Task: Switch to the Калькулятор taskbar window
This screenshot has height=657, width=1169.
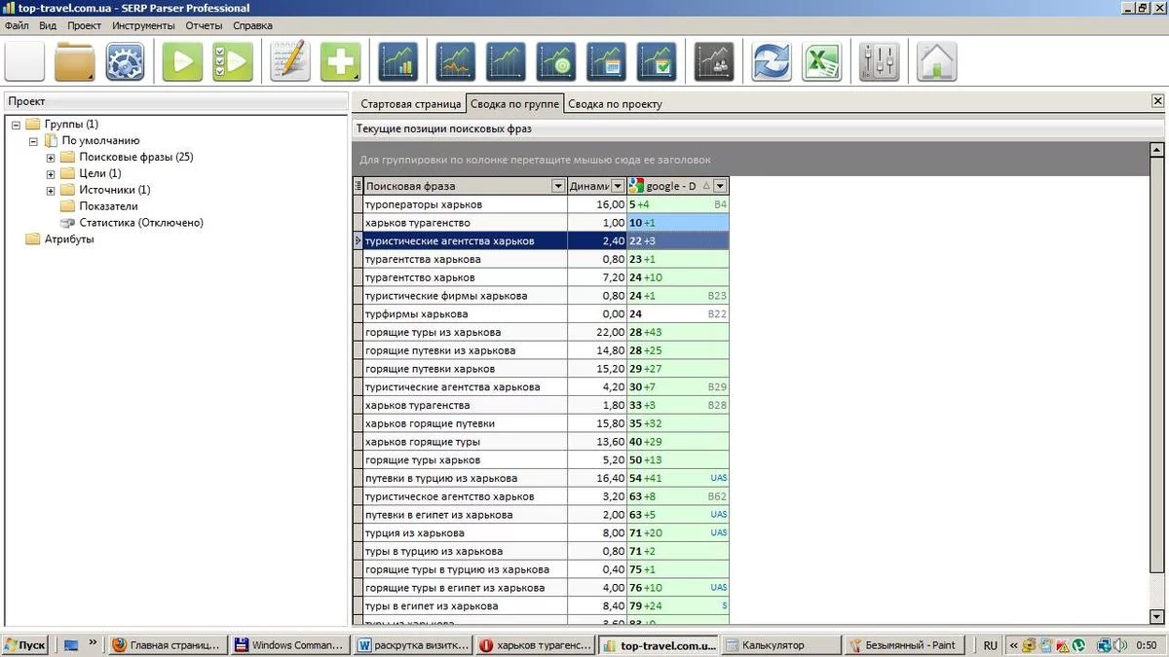Action: (x=780, y=644)
